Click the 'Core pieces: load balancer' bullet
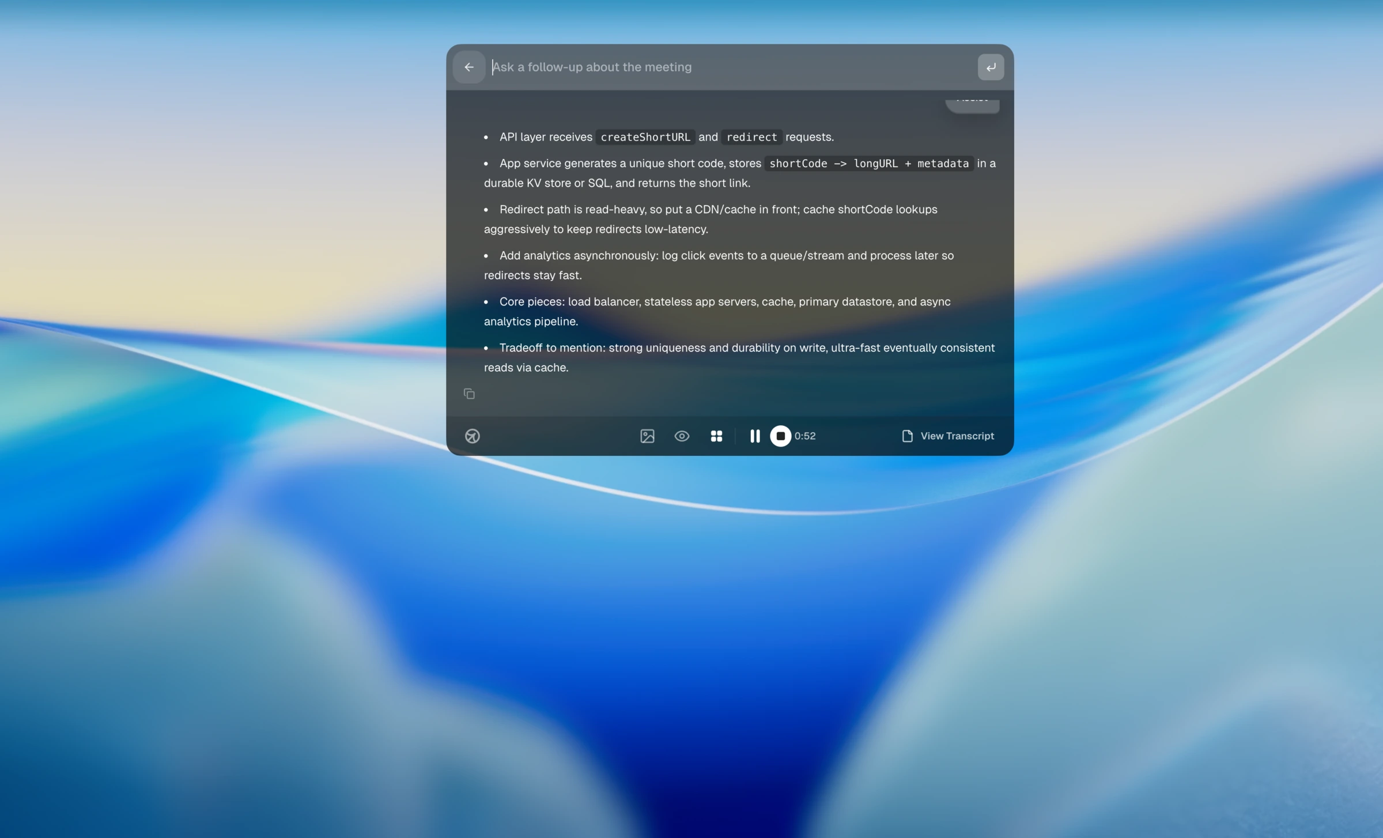 (x=717, y=311)
